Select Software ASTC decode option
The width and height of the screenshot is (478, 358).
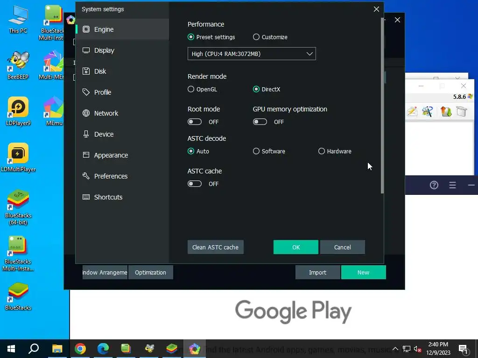click(x=256, y=151)
